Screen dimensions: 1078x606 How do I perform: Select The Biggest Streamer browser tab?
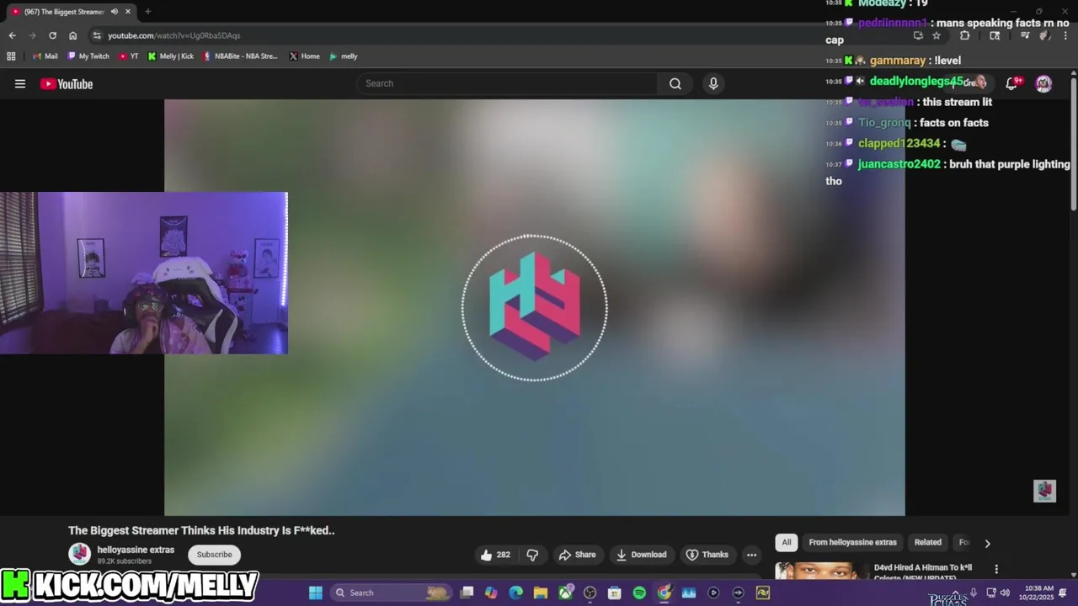click(72, 12)
